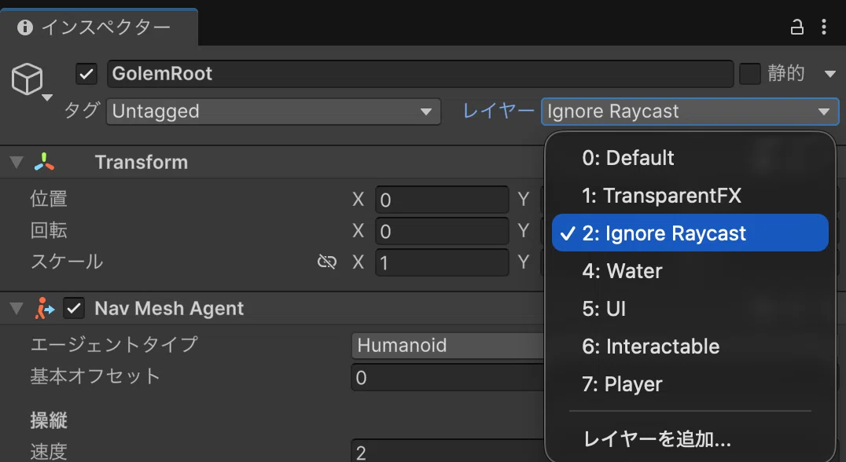This screenshot has width=846, height=462.
Task: Disable the Nav Mesh Agent component checkbox
Action: tap(74, 308)
